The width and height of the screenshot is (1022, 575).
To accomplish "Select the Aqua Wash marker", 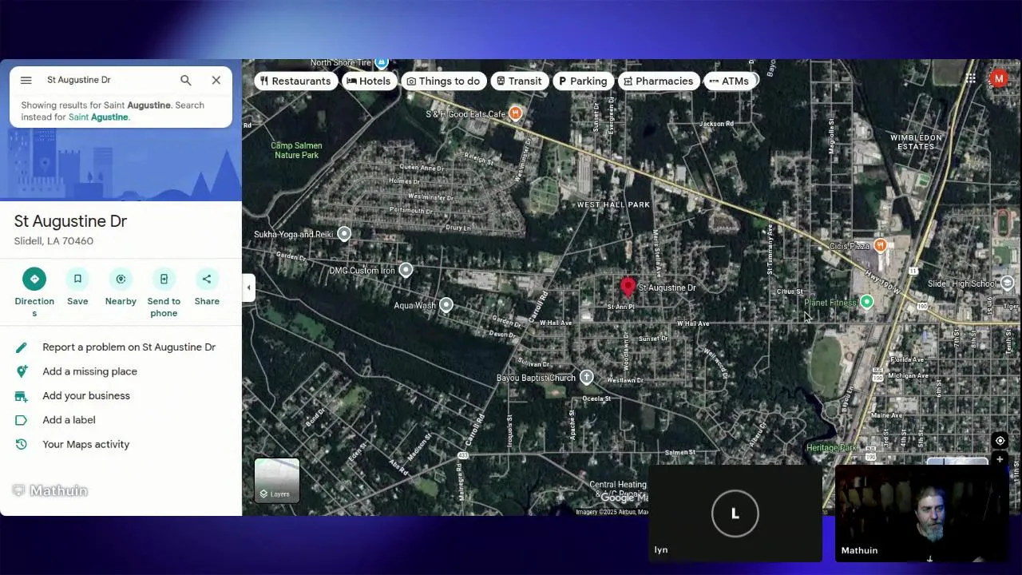I will tap(446, 305).
